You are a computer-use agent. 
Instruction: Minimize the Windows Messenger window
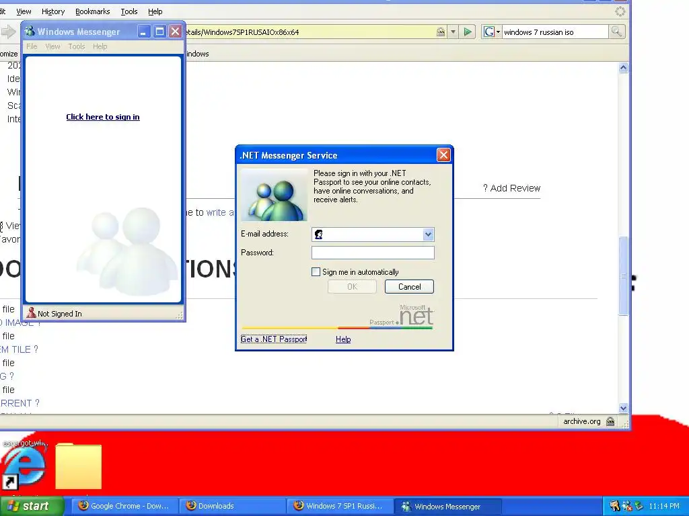(143, 32)
